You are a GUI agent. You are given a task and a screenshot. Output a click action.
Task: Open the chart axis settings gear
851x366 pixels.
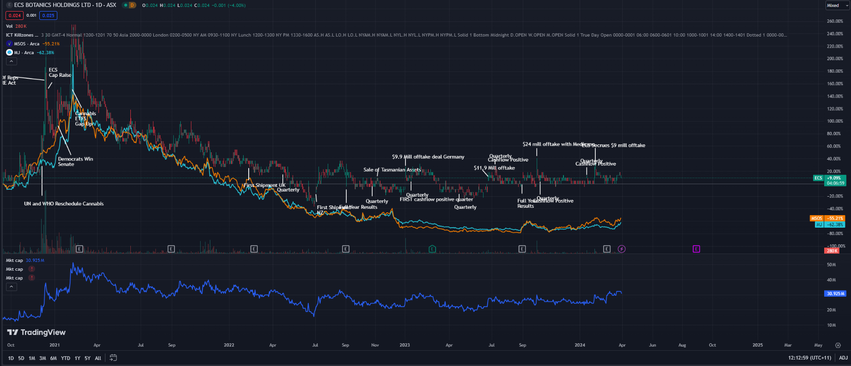coord(838,345)
